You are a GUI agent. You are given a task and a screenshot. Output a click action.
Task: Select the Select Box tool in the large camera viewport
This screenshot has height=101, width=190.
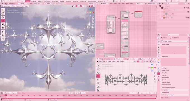click(x=3, y=10)
